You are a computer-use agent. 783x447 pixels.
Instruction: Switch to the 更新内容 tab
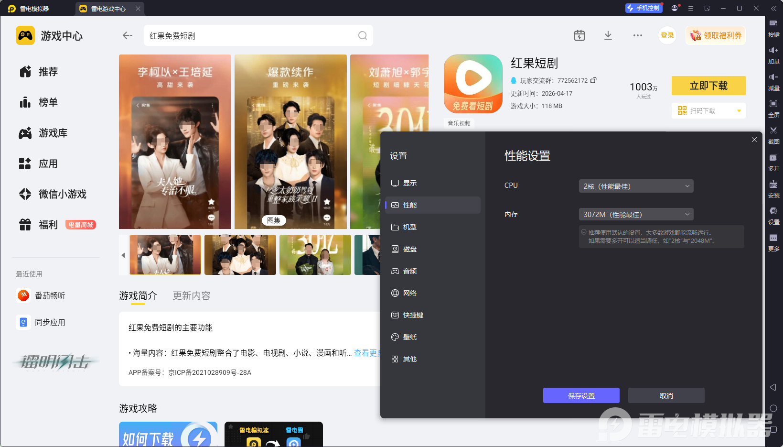click(x=191, y=295)
